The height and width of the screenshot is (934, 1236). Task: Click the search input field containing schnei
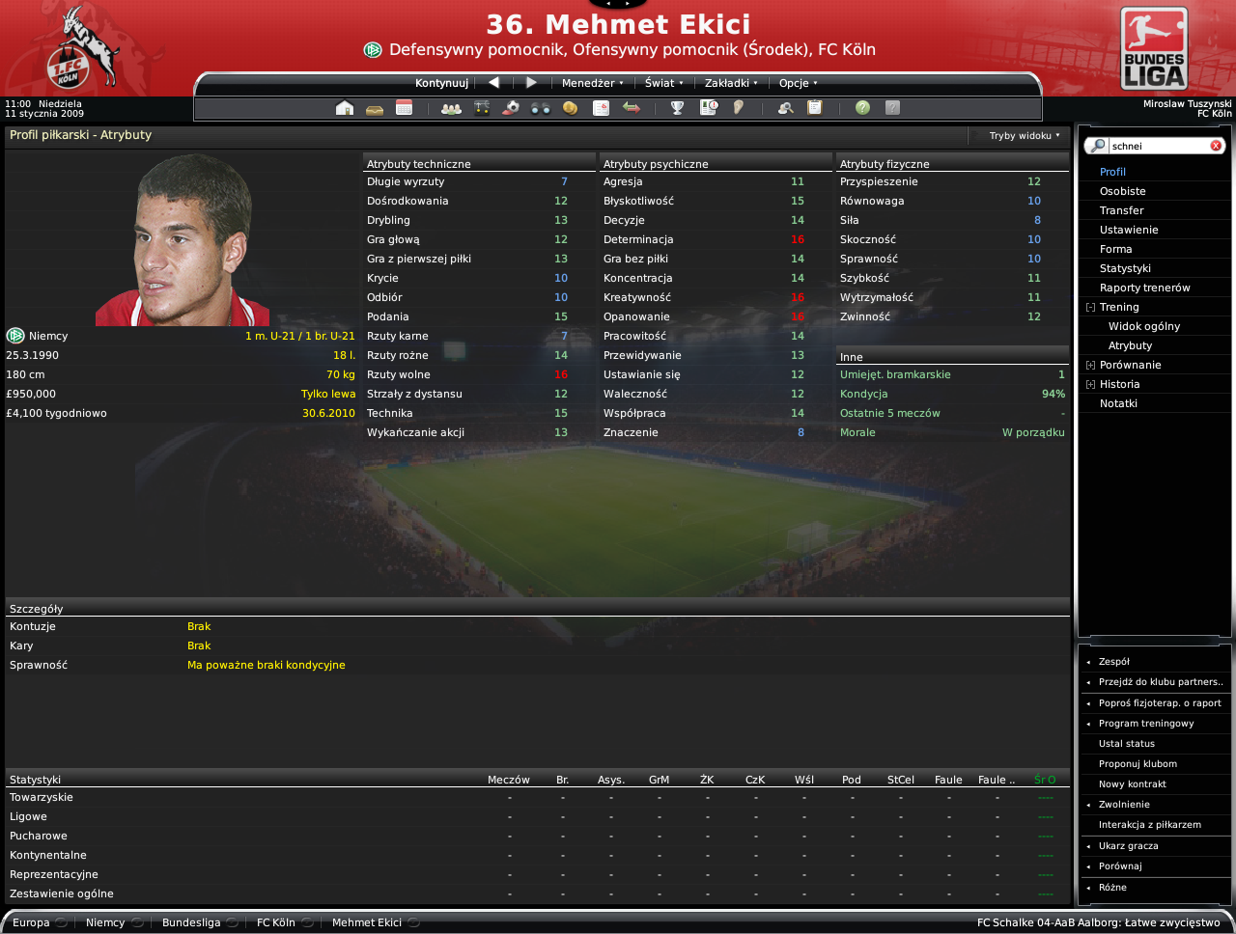click(x=1158, y=146)
